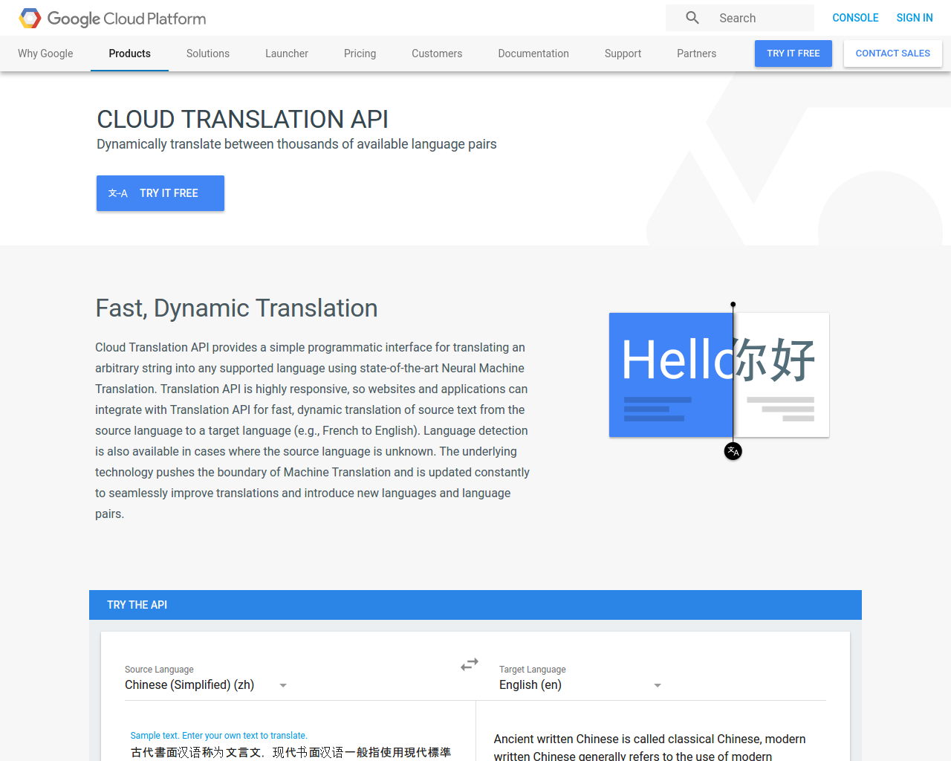Screen dimensions: 951x761
Task: Open the Documentation menu
Action: click(533, 54)
